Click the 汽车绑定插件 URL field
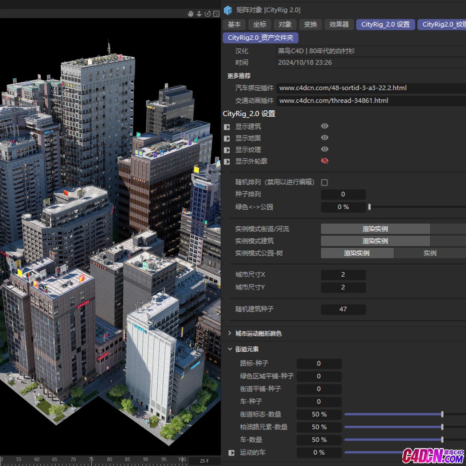 click(x=371, y=88)
